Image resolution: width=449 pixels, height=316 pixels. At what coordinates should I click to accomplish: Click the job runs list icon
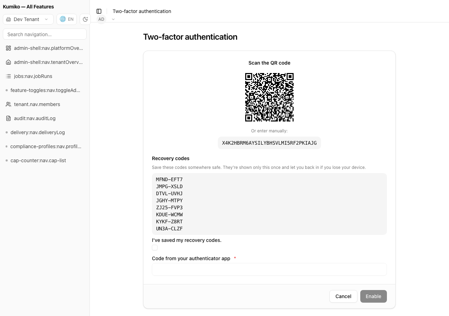point(8,76)
